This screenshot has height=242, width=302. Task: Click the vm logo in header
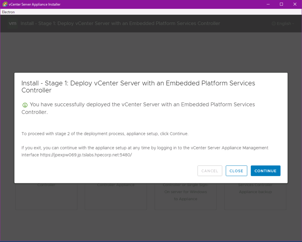coord(13,23)
